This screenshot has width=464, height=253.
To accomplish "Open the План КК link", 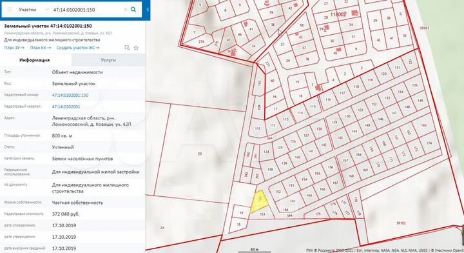I will [41, 48].
